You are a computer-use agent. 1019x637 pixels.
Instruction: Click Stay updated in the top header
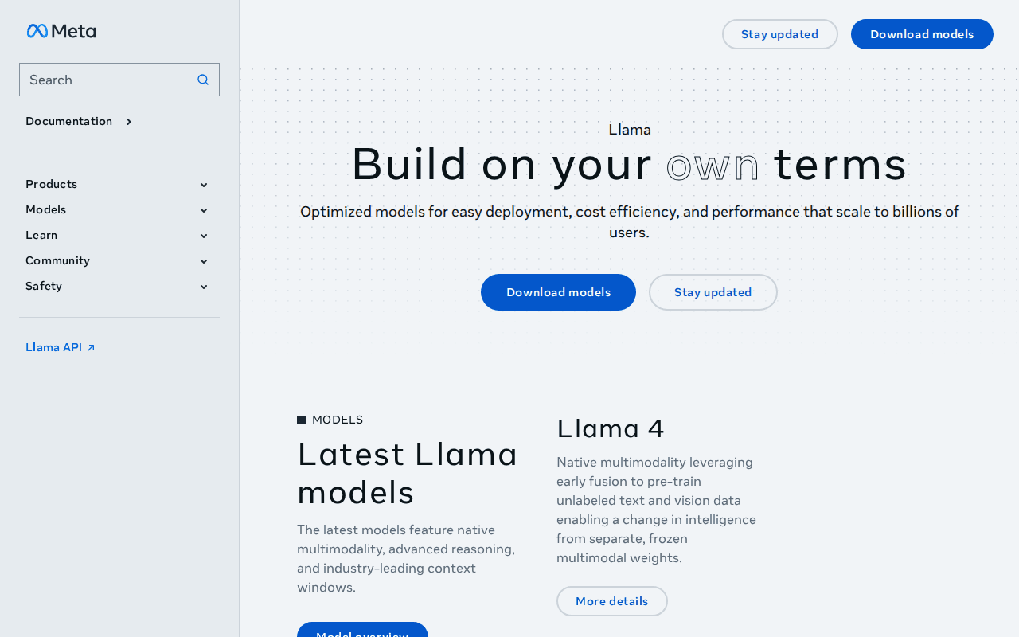tap(780, 34)
